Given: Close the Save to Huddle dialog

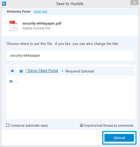Looking at the screenshot, I should [135, 3].
